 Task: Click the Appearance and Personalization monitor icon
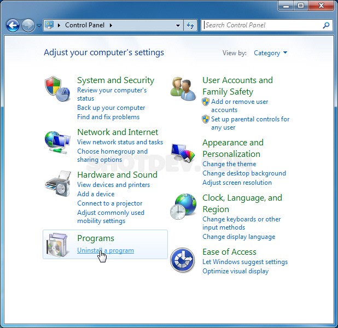183,153
